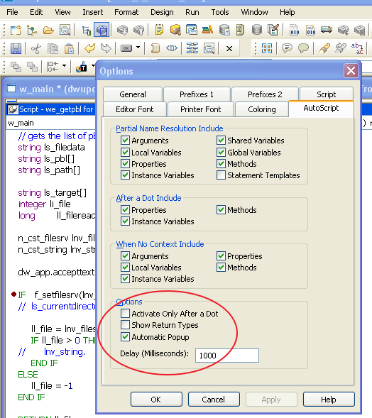Click the Comment speech bubble with lines
The height and width of the screenshot is (418, 372).
(x=287, y=48)
